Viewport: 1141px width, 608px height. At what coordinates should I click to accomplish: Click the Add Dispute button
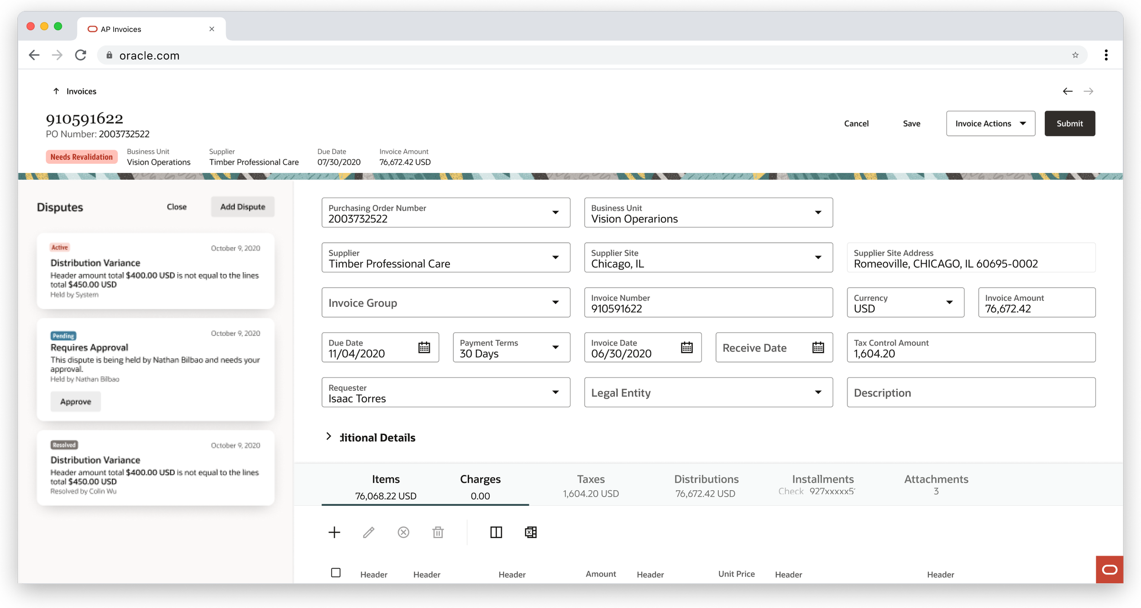pyautogui.click(x=242, y=207)
